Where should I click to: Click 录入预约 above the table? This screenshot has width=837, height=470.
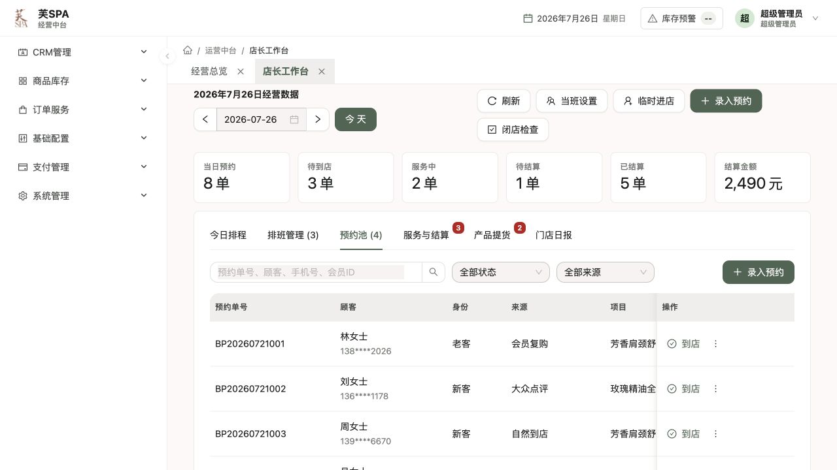pos(759,272)
